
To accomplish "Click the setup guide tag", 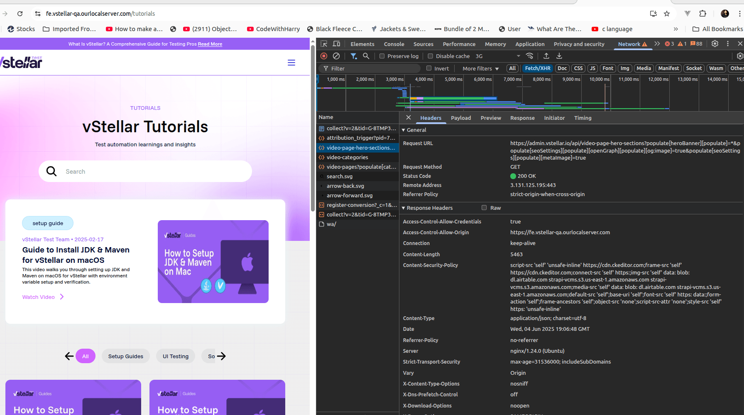I will click(48, 223).
